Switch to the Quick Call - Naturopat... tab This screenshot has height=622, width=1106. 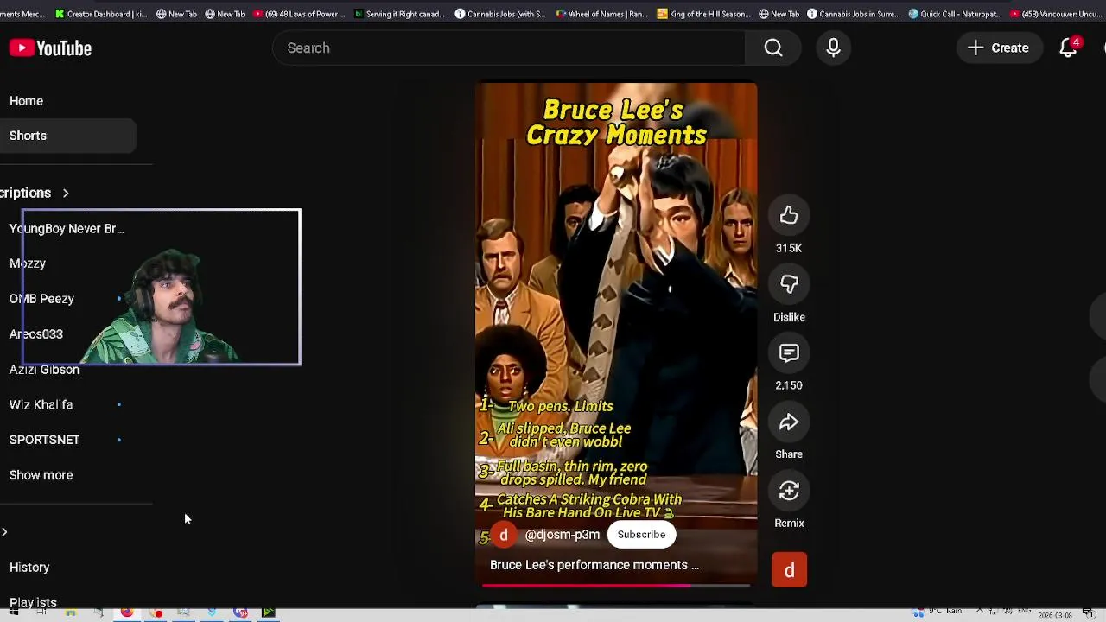(955, 14)
